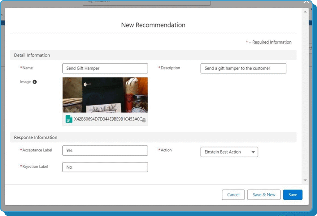Save the new recommendation
Image resolution: width=317 pixels, height=216 pixels.
pyautogui.click(x=293, y=195)
